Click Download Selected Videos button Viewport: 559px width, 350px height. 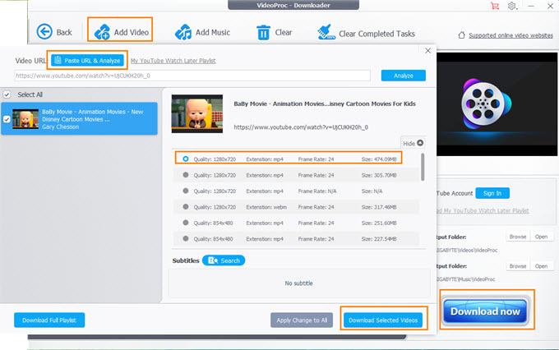(x=383, y=320)
